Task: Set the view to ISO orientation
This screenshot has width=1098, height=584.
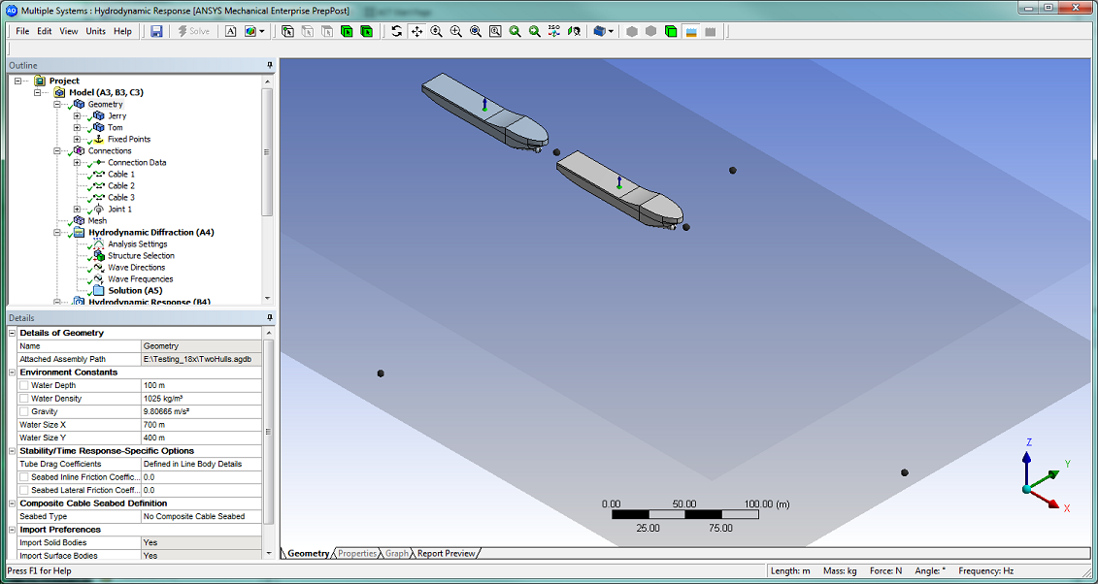Action: point(554,31)
